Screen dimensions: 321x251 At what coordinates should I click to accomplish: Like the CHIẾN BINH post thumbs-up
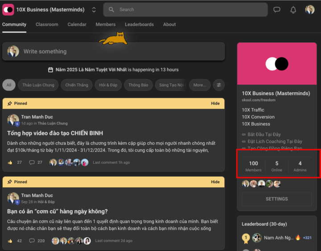point(10,162)
